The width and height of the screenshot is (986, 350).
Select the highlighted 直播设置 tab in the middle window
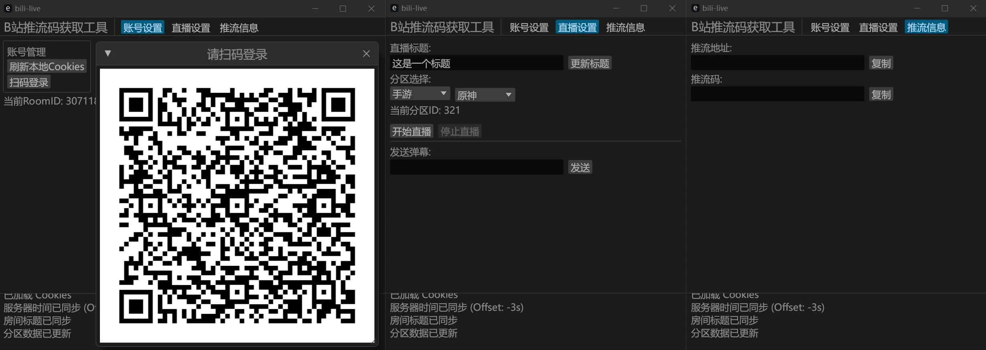(x=577, y=27)
